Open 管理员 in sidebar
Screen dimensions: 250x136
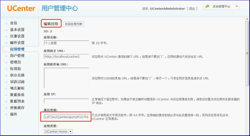pos(16,62)
